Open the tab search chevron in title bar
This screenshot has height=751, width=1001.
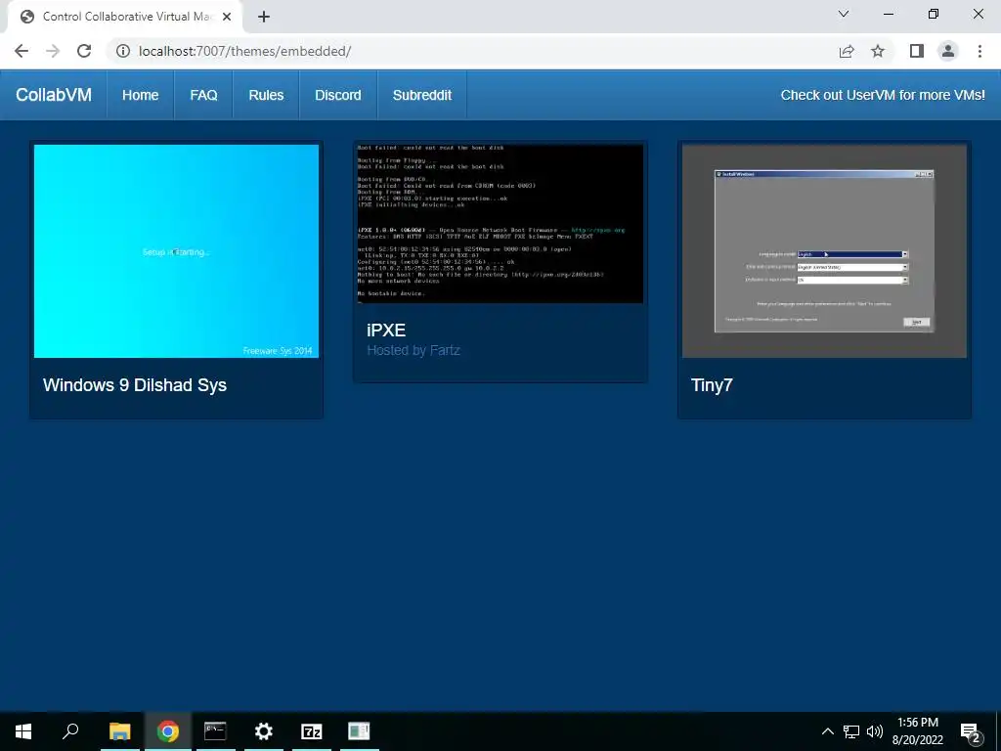[844, 14]
